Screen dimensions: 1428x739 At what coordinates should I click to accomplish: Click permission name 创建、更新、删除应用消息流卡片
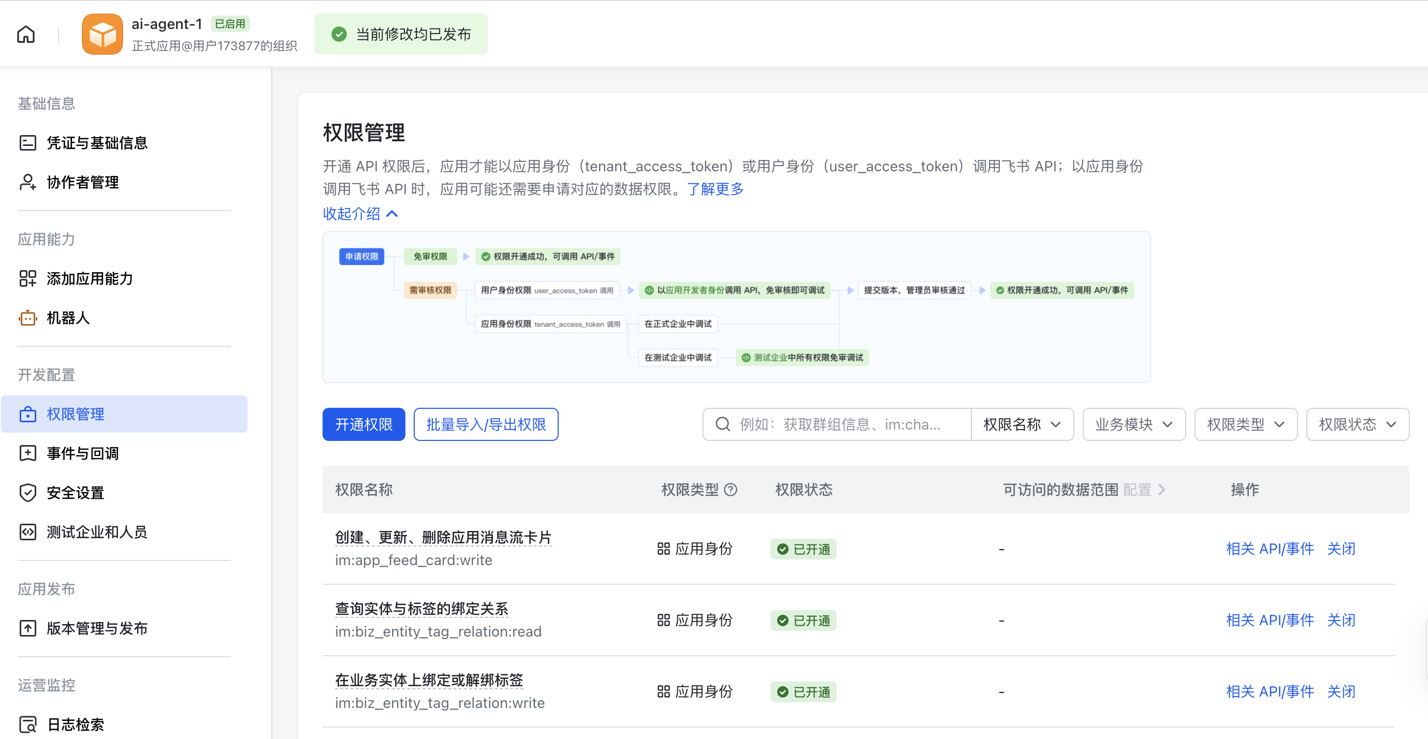coord(444,537)
